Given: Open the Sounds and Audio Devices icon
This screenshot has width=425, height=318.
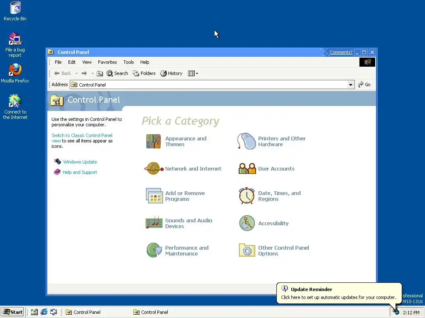Looking at the screenshot, I should click(154, 223).
